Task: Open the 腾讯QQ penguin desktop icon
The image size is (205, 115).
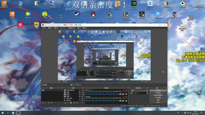Action: coord(93,15)
